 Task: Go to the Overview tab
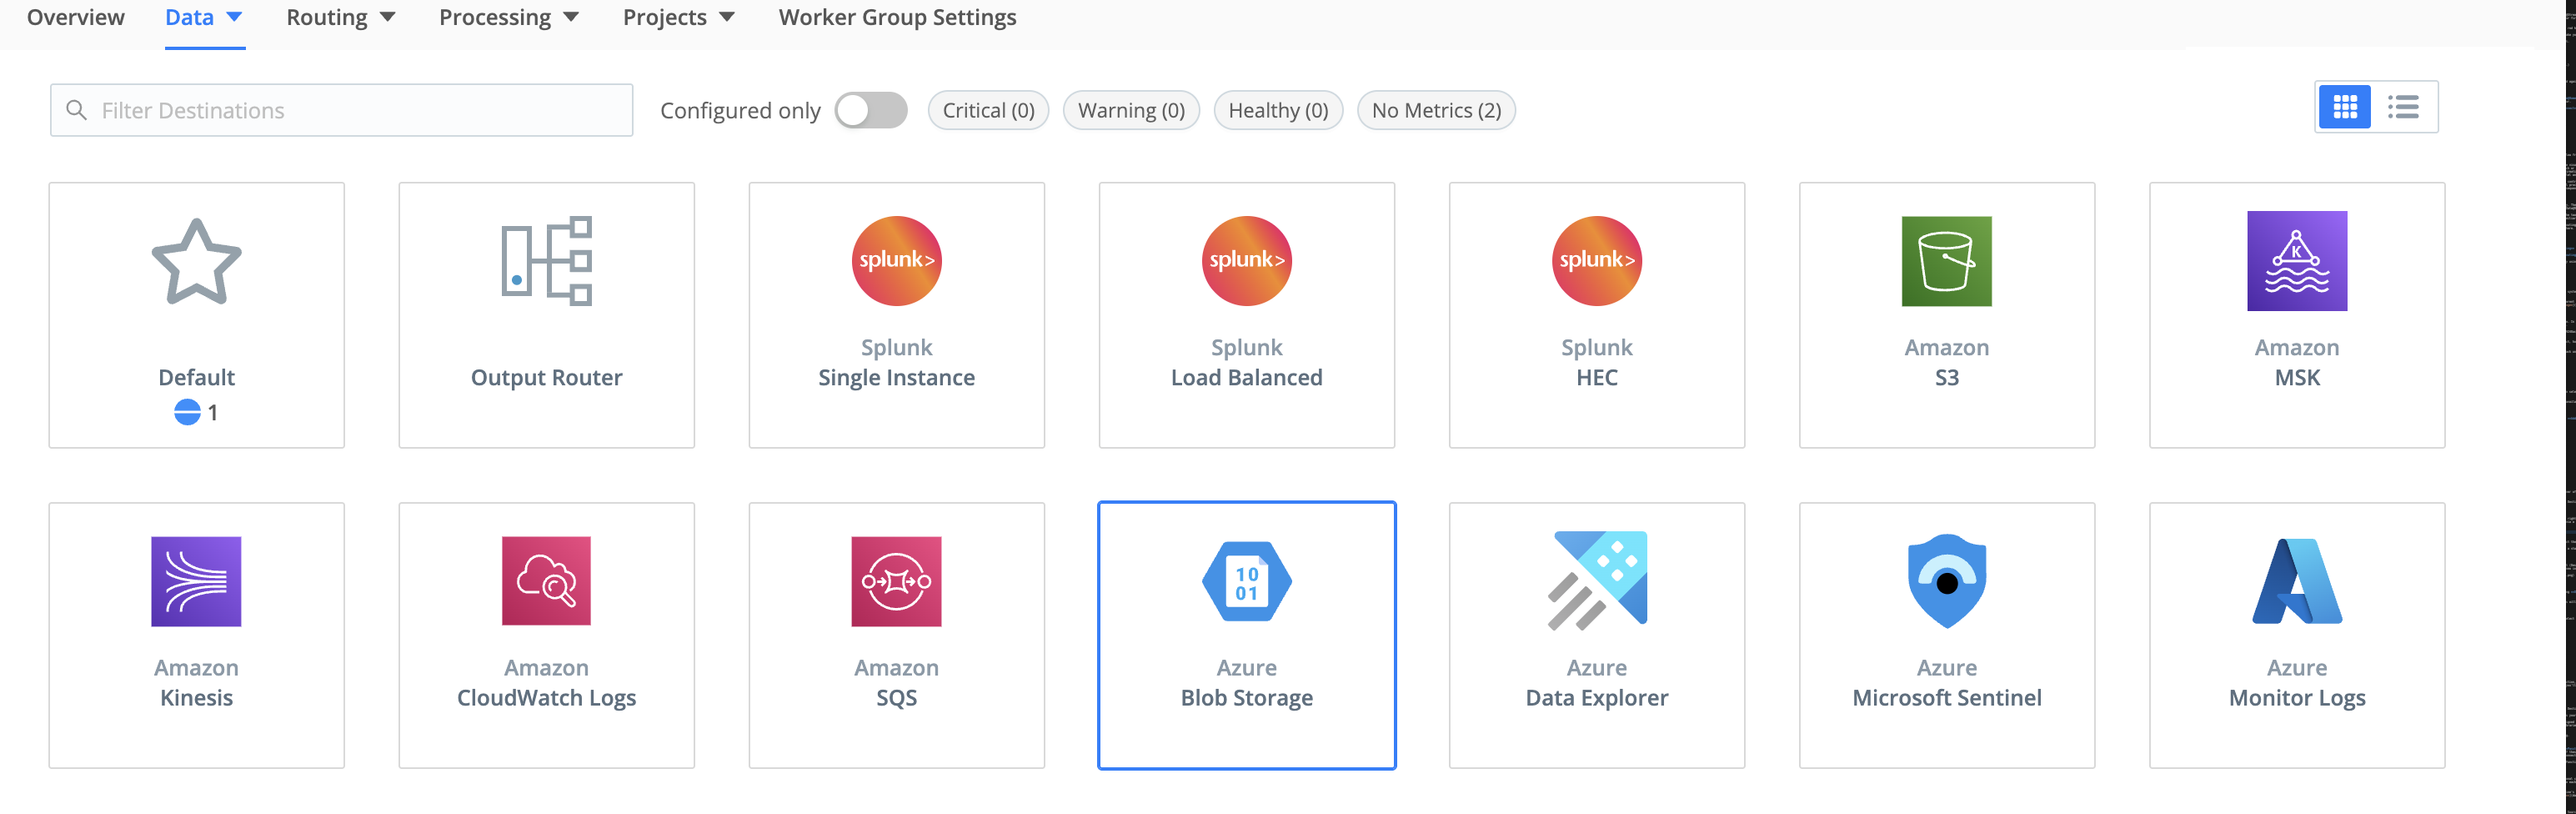pyautogui.click(x=76, y=18)
